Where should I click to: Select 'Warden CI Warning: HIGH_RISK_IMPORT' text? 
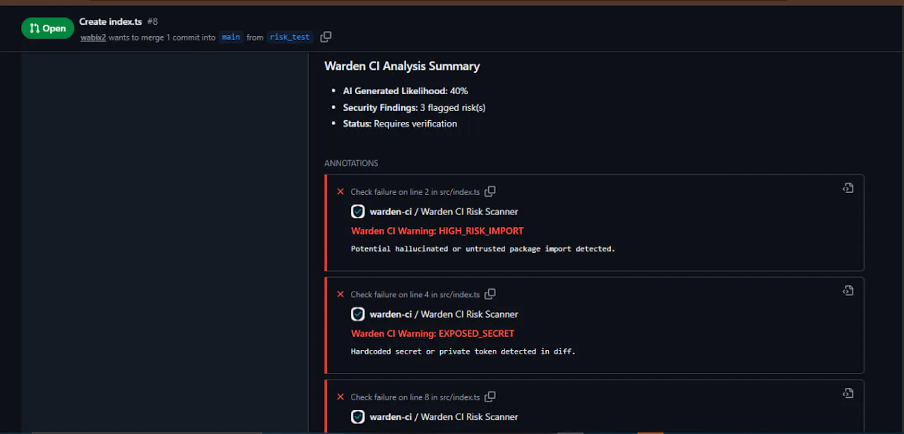(x=437, y=231)
